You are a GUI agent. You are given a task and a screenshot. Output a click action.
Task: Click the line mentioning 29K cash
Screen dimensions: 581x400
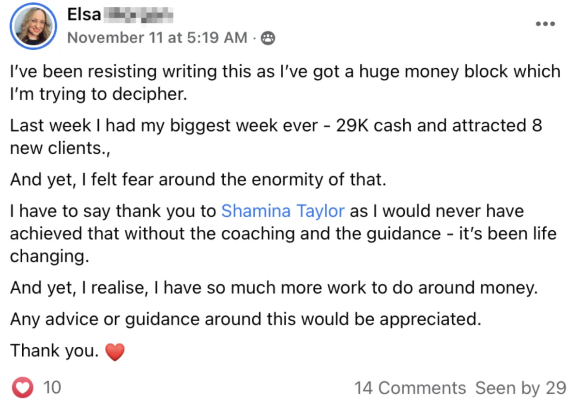coord(276,126)
